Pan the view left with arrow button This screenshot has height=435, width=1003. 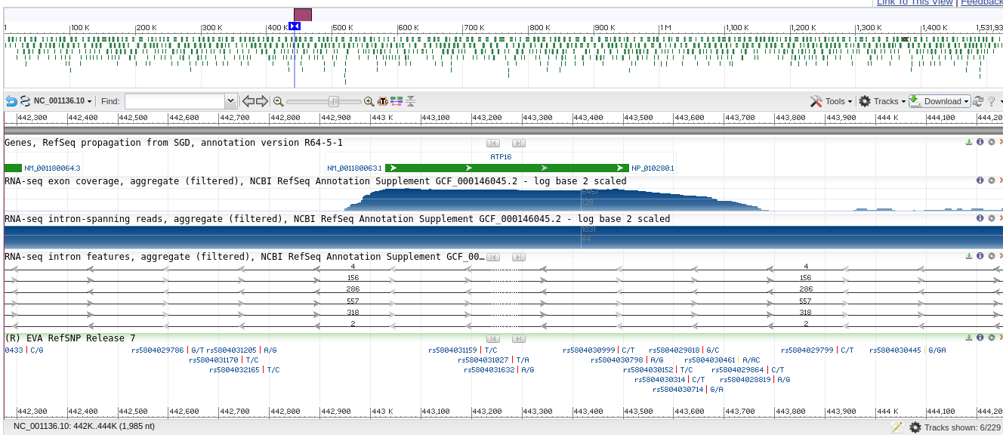[x=248, y=101]
